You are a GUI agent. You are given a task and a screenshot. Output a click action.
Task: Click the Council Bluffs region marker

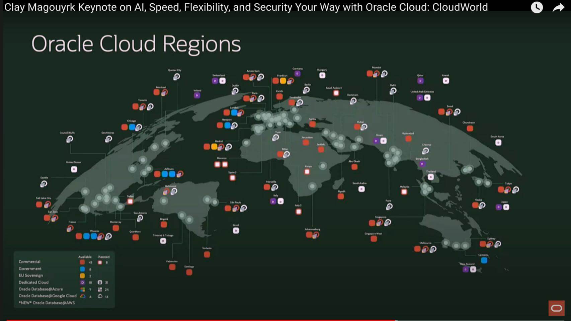tap(70, 139)
